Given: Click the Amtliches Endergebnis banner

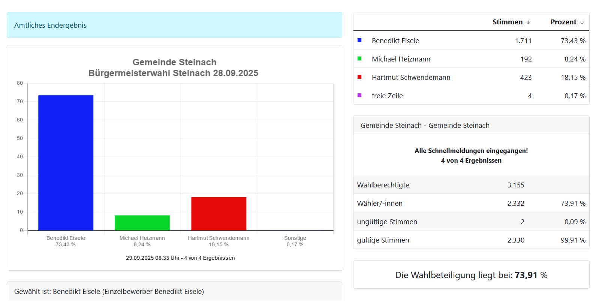Looking at the screenshot, I should 174,25.
